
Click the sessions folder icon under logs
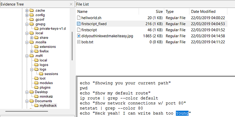[41, 74]
